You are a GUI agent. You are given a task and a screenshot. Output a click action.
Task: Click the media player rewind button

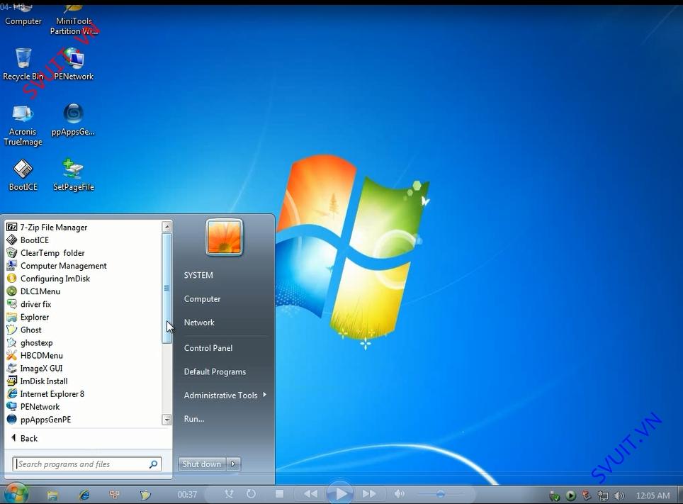tap(310, 493)
